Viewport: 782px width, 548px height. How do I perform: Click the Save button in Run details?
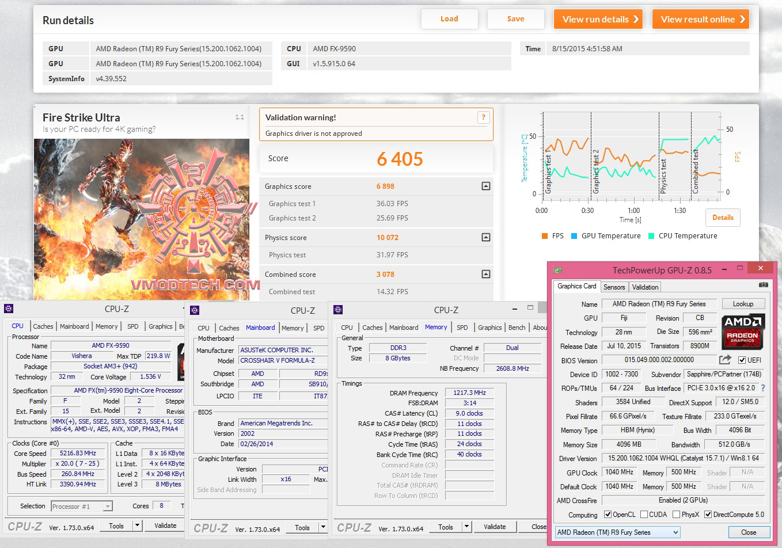[515, 19]
